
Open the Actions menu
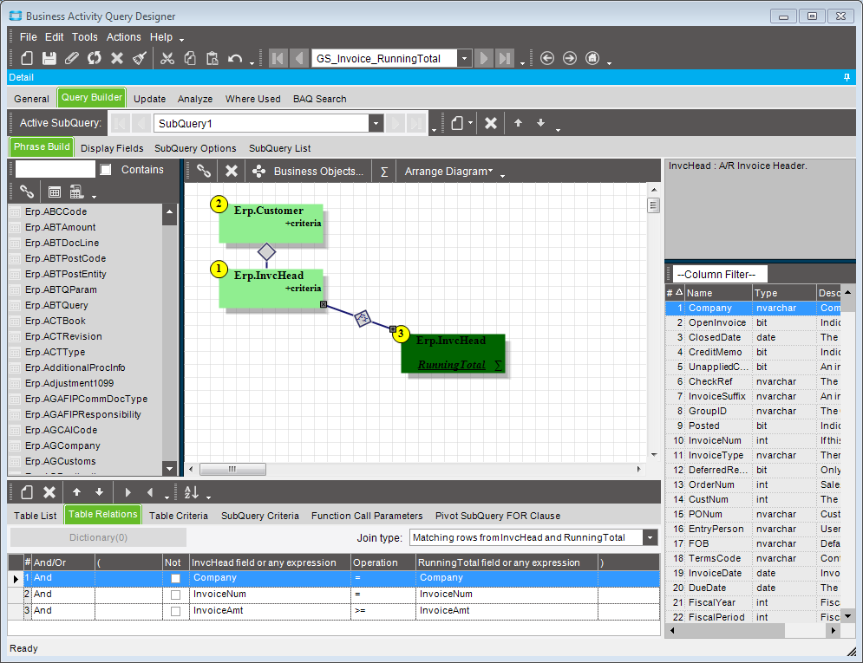(x=123, y=37)
